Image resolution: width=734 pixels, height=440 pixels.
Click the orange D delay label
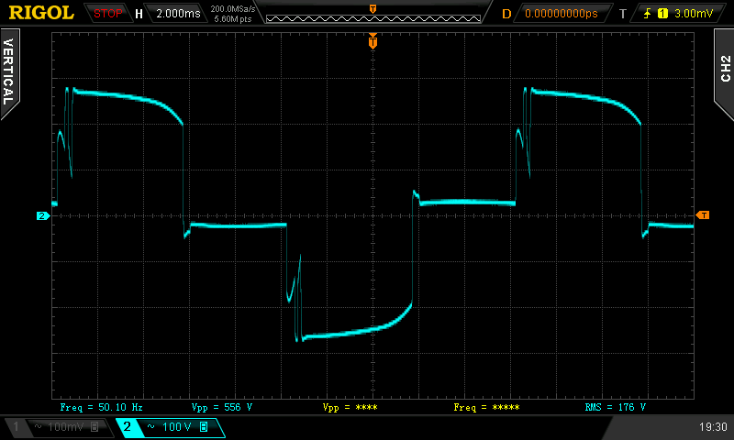coord(506,14)
